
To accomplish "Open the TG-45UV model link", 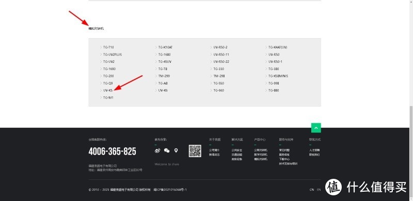I will 165,61.
